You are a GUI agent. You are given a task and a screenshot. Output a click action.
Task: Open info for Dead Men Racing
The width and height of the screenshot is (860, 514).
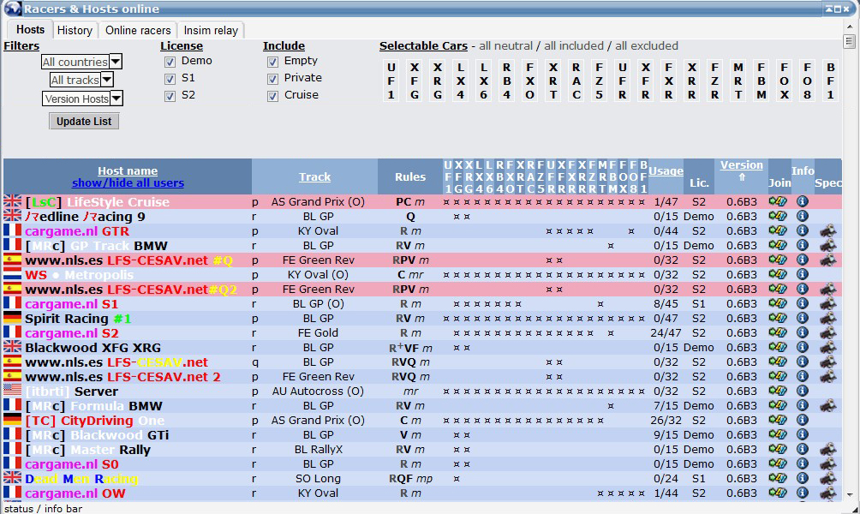[x=803, y=478]
